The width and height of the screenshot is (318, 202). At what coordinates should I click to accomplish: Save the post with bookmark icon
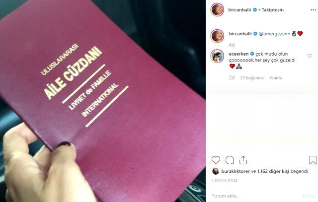tap(313, 160)
